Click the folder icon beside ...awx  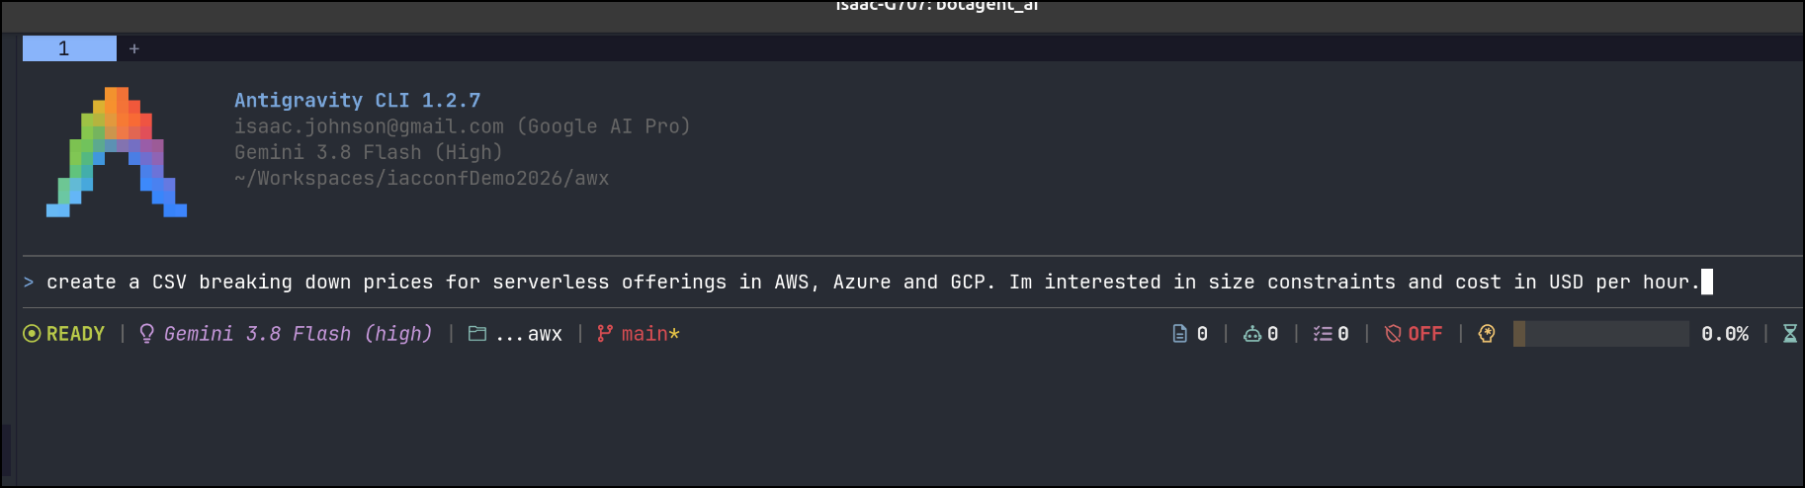(476, 334)
